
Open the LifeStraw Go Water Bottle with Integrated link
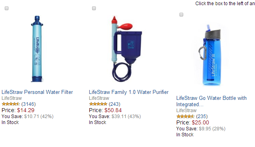tap(212, 101)
